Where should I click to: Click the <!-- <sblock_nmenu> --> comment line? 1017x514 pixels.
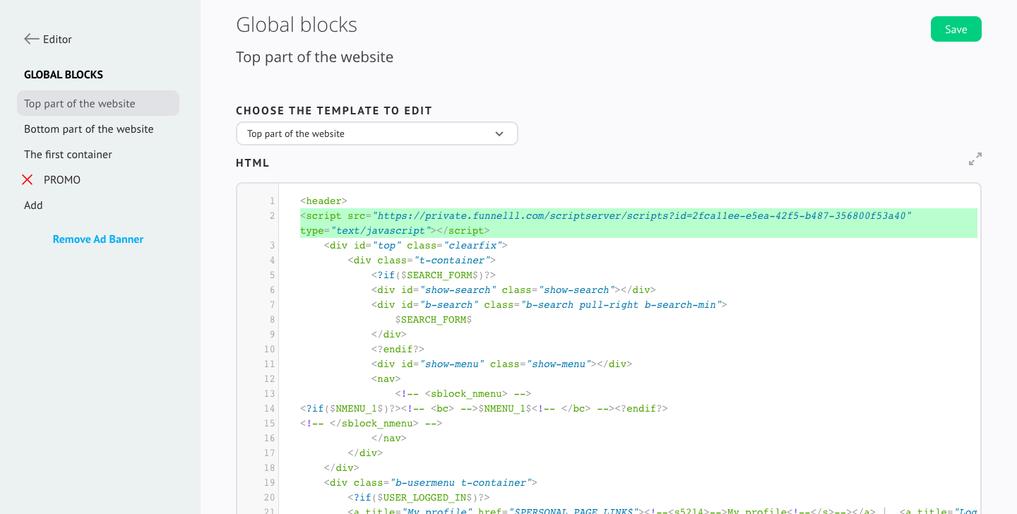pyautogui.click(x=463, y=394)
